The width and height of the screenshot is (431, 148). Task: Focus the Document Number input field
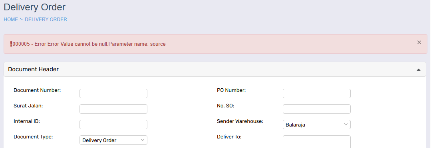113,93
